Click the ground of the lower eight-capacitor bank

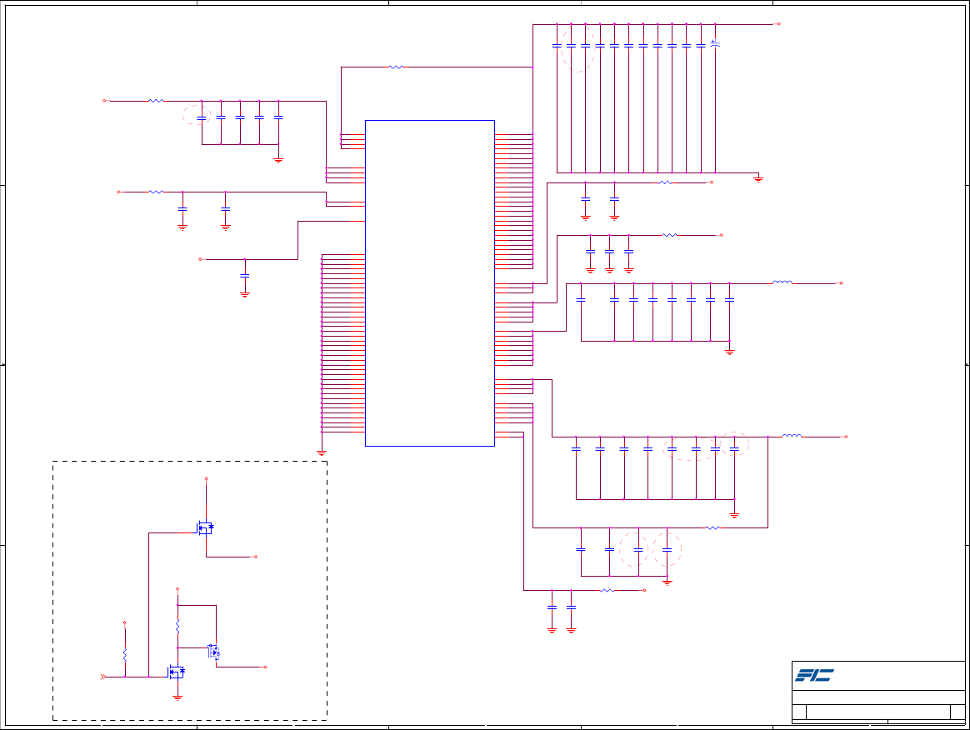[734, 515]
